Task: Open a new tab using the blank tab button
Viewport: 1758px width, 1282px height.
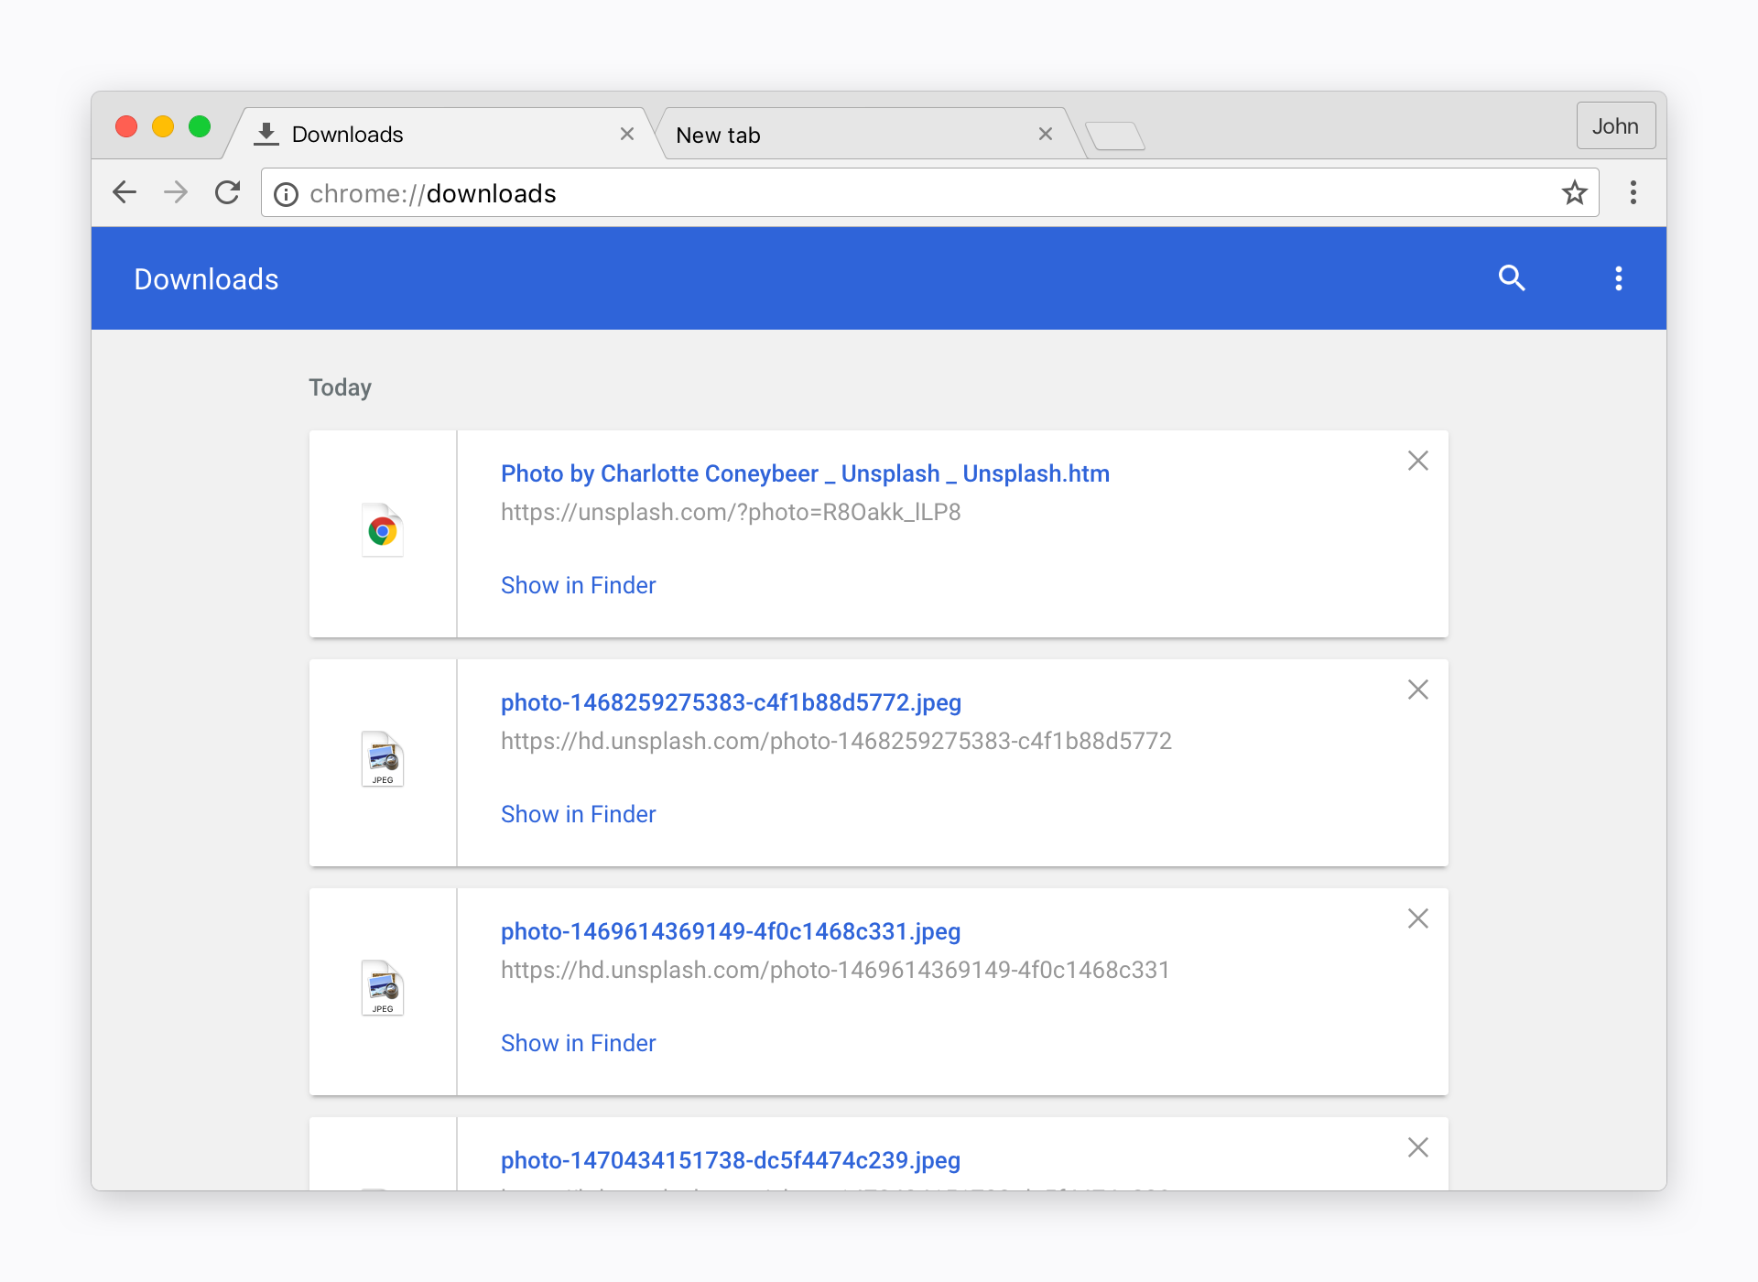Action: (x=1115, y=136)
